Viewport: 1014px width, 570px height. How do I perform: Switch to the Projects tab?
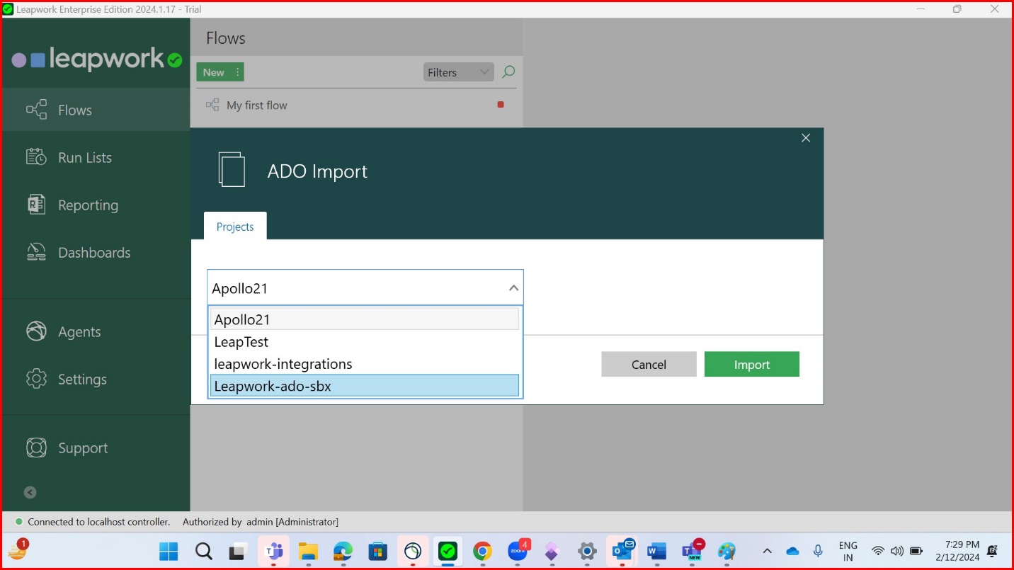click(x=235, y=226)
